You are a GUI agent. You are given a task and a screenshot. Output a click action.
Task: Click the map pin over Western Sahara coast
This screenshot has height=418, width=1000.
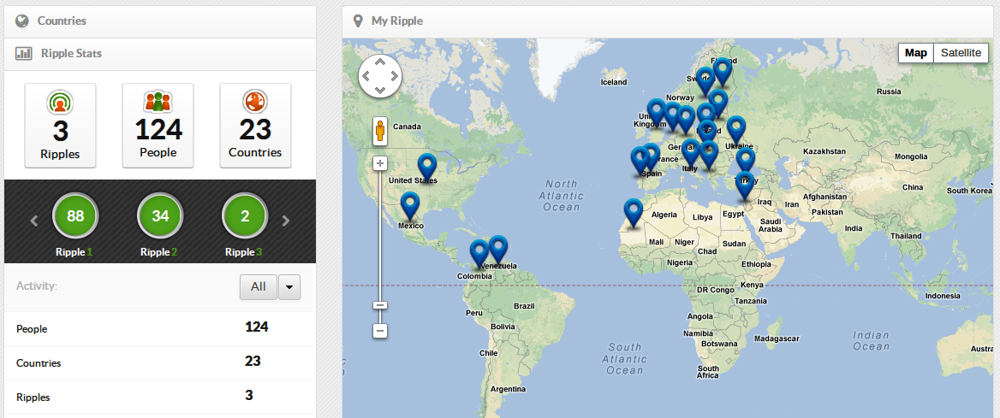point(633,214)
